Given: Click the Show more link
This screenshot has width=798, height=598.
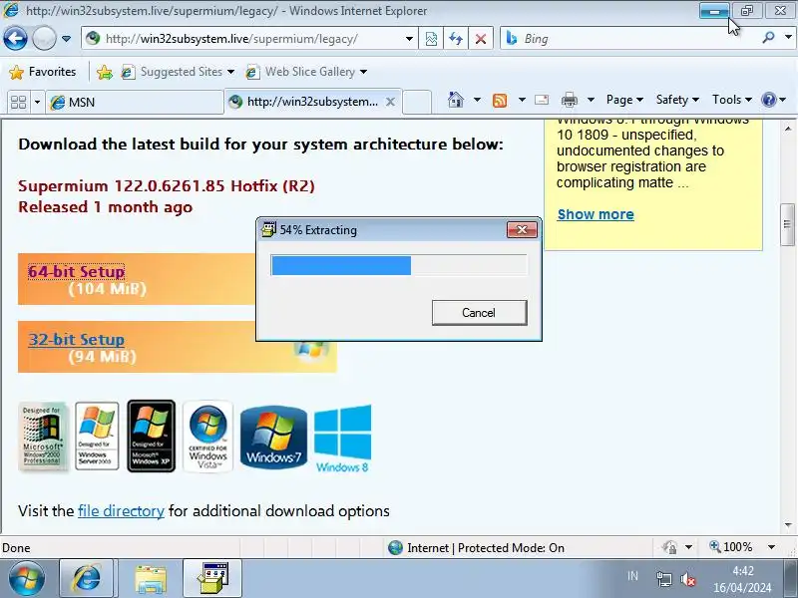Looking at the screenshot, I should coord(596,214).
